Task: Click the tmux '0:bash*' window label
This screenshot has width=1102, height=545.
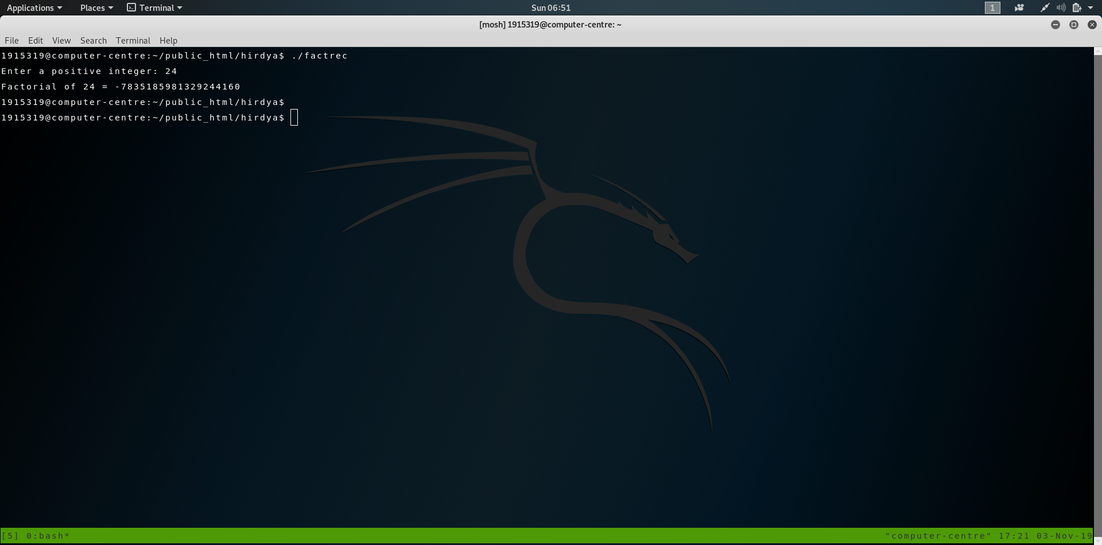Action: (x=48, y=536)
